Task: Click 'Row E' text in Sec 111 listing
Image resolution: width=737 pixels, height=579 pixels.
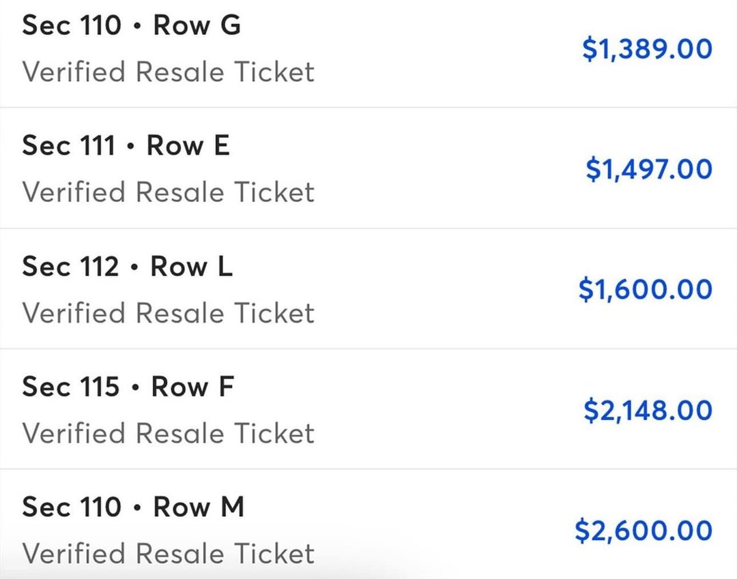Action: pyautogui.click(x=188, y=145)
